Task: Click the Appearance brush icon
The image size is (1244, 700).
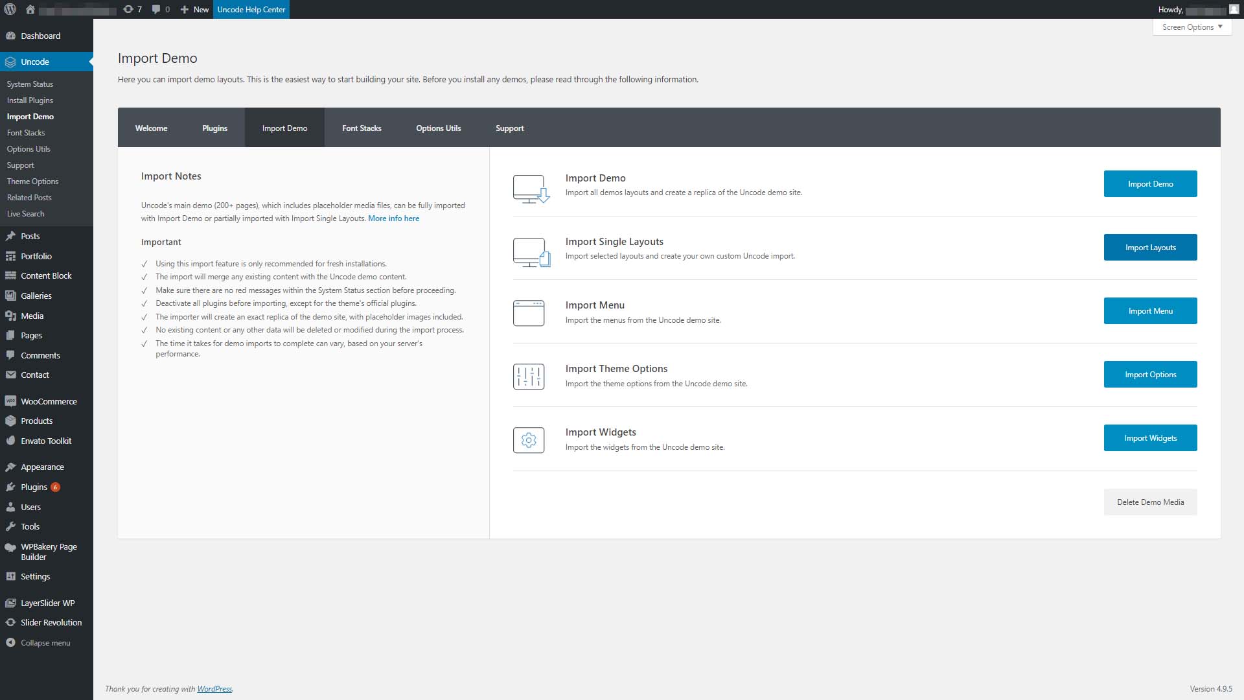Action: coord(10,467)
